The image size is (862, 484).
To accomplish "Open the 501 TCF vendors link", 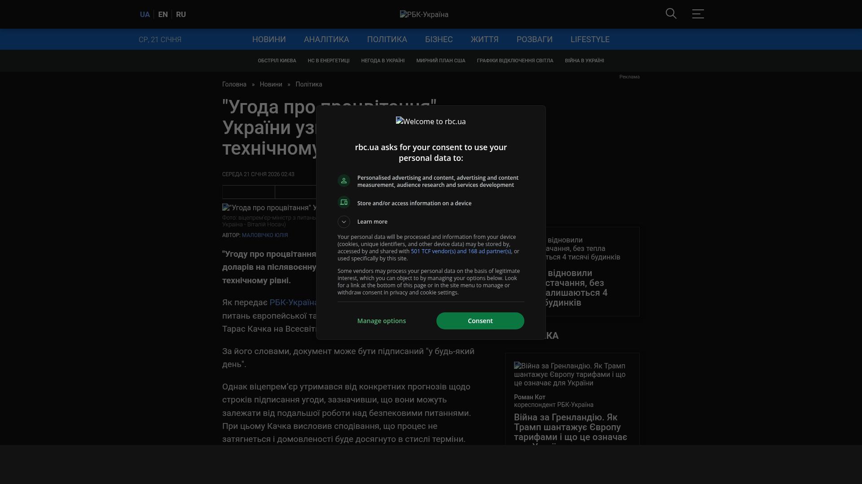I will coord(461,251).
